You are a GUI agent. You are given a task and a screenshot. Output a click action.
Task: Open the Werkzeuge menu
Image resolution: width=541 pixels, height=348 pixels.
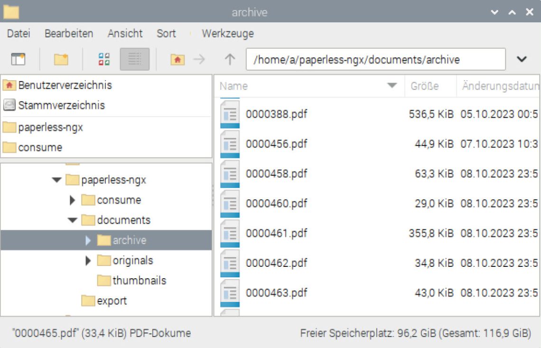click(x=228, y=33)
